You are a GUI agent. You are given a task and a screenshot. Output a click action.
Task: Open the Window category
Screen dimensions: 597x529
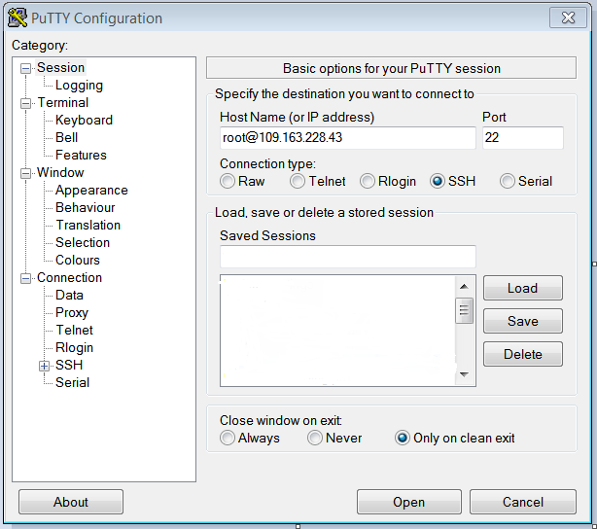pyautogui.click(x=60, y=172)
